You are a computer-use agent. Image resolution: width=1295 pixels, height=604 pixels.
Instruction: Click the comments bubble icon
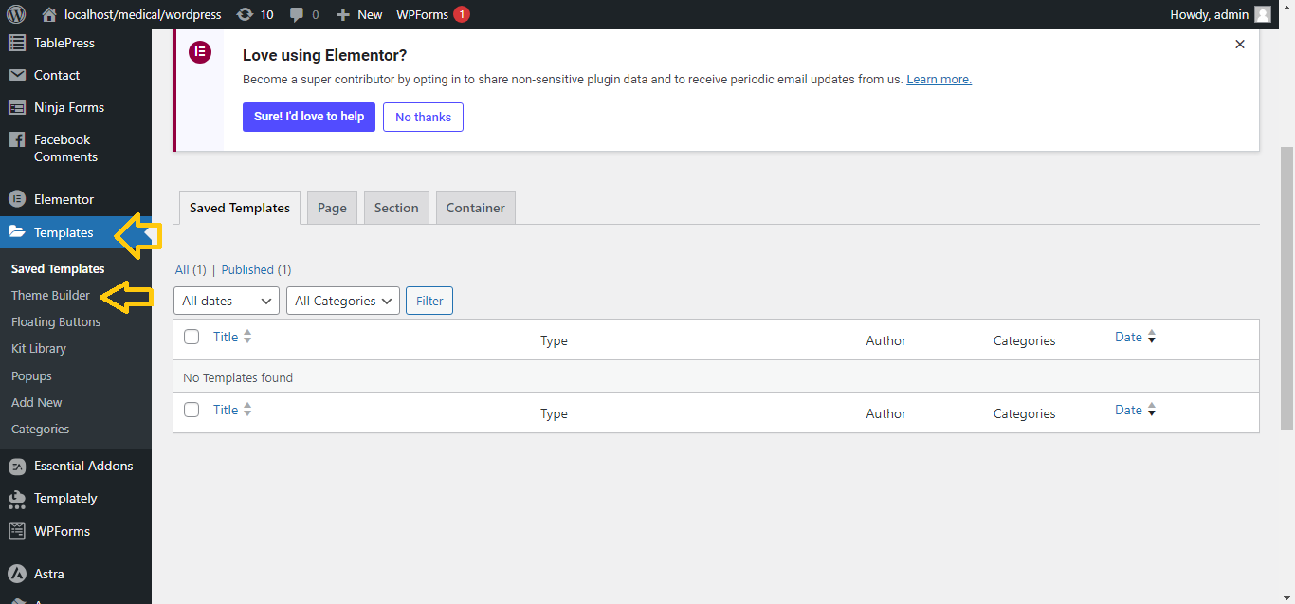point(298,14)
